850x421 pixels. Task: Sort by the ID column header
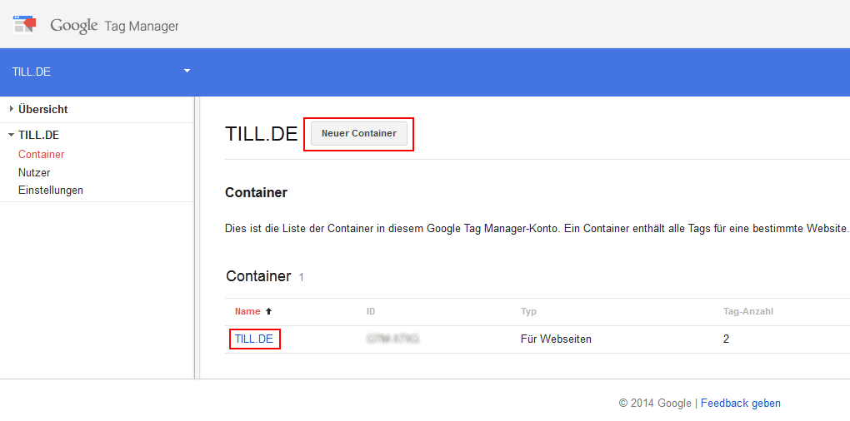click(x=371, y=311)
